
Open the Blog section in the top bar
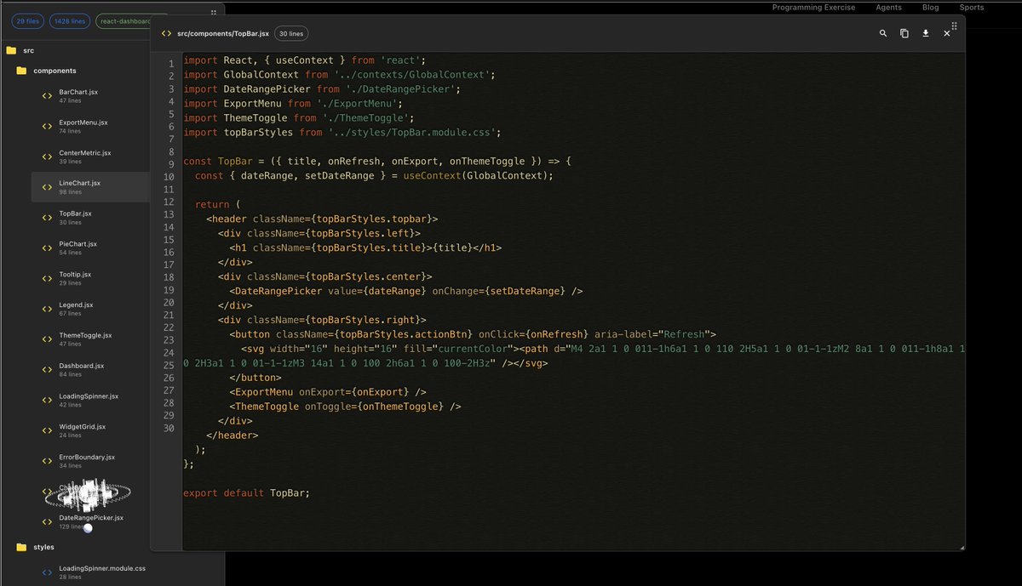click(929, 7)
